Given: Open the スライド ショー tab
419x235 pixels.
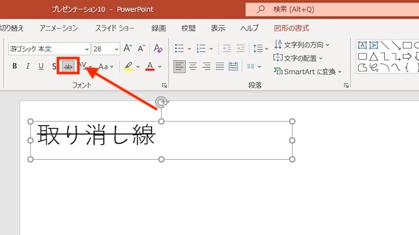Looking at the screenshot, I should tap(115, 28).
